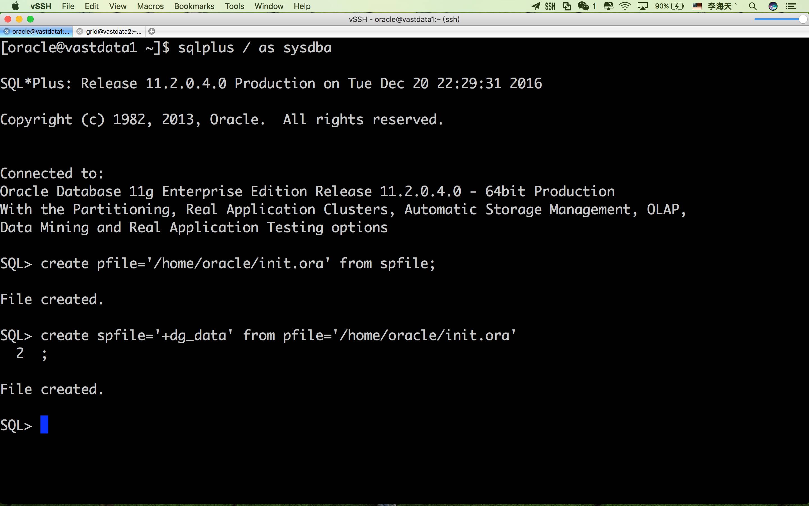Open the File menu
This screenshot has width=809, height=506.
(x=68, y=6)
